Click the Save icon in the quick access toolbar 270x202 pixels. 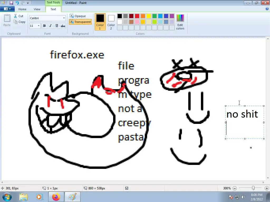[x=11, y=3]
